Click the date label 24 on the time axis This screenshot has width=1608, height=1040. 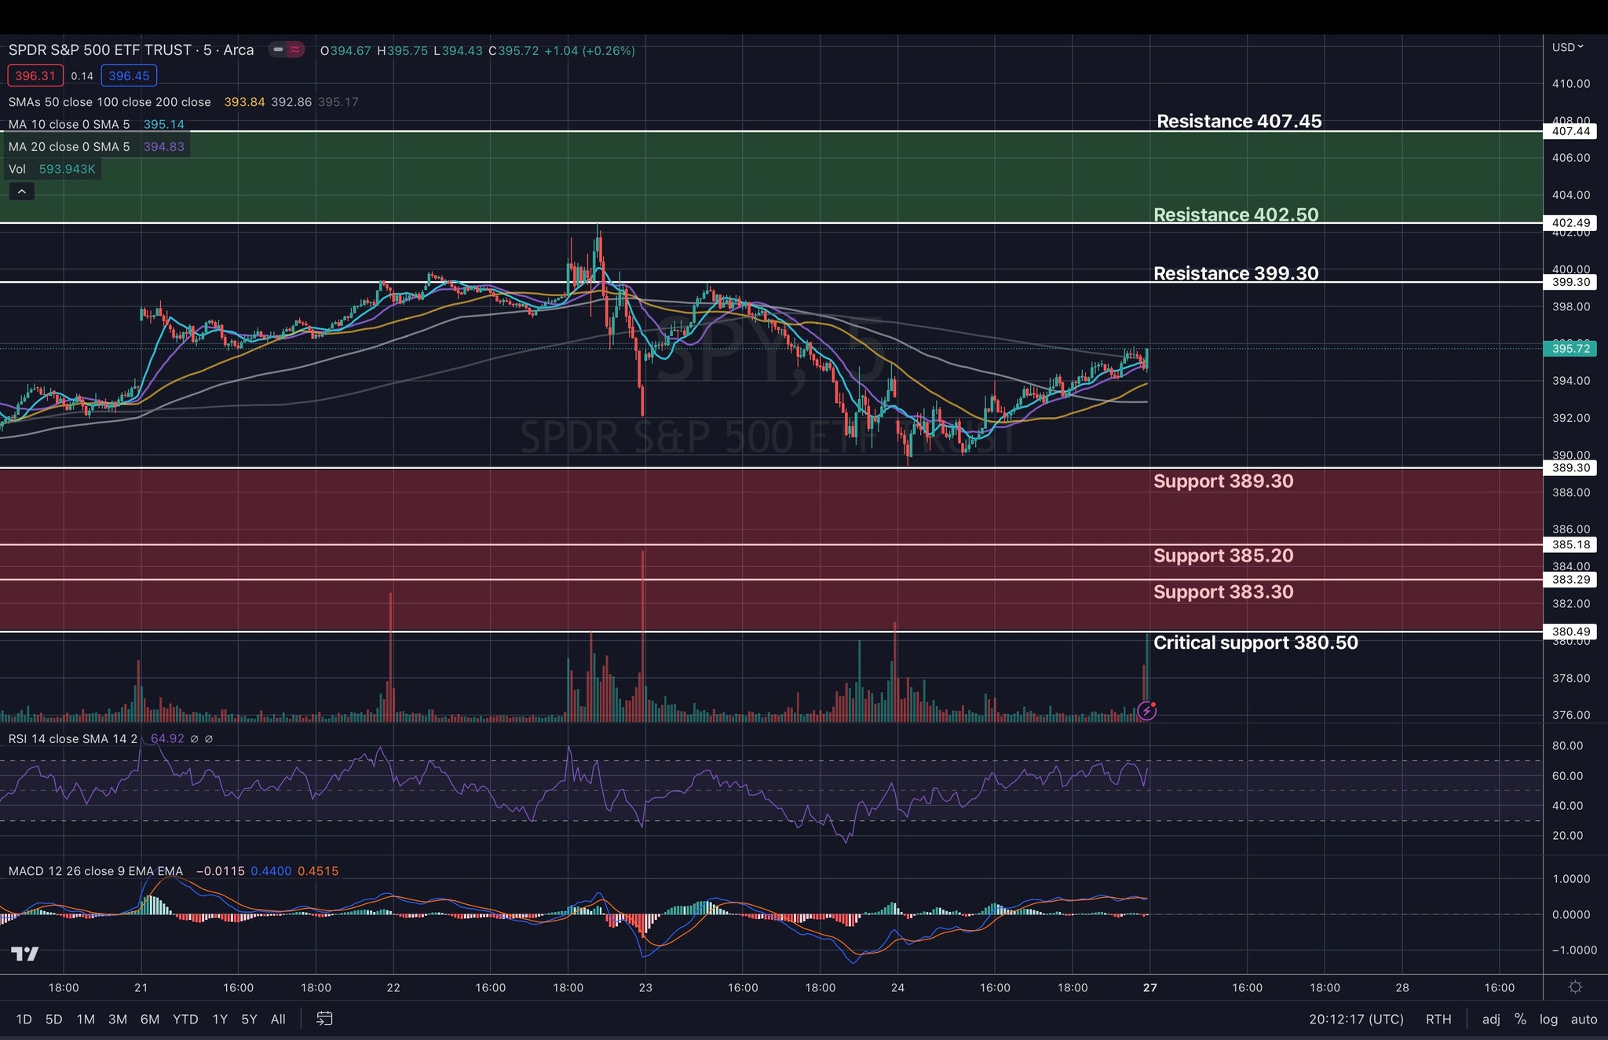point(897,987)
